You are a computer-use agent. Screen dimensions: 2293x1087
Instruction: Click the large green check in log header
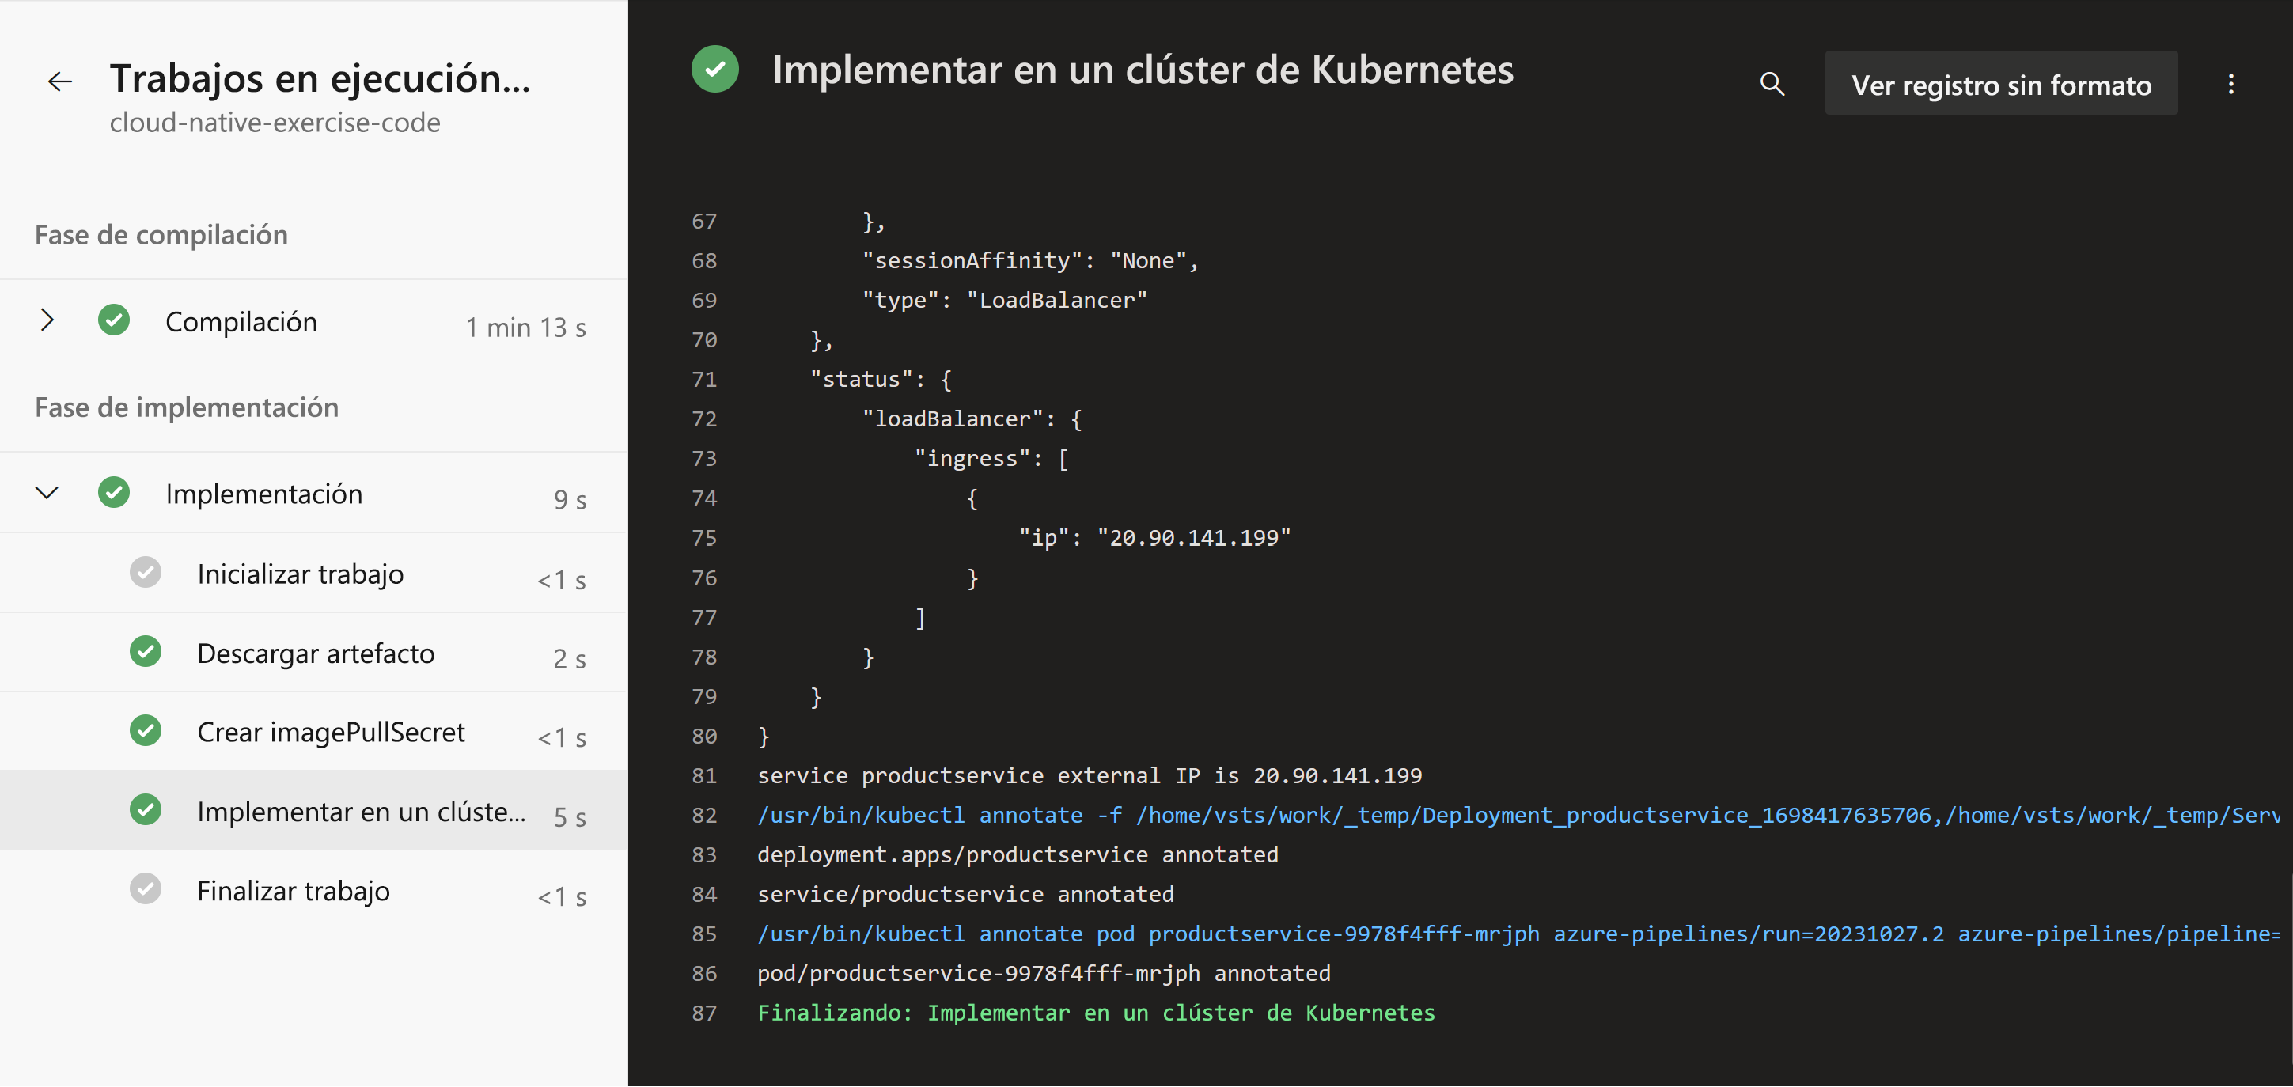point(714,70)
